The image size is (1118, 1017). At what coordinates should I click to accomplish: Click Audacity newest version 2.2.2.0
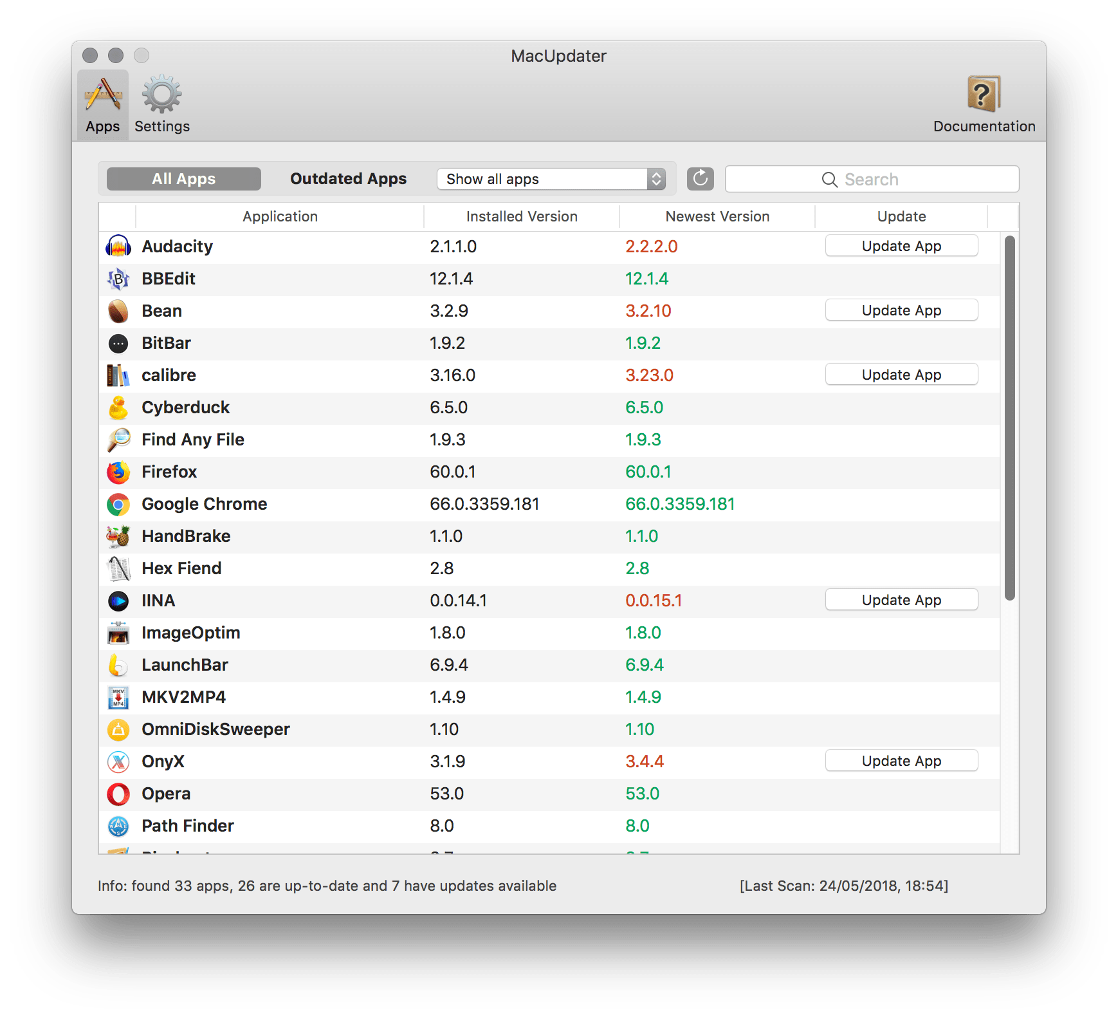point(652,247)
